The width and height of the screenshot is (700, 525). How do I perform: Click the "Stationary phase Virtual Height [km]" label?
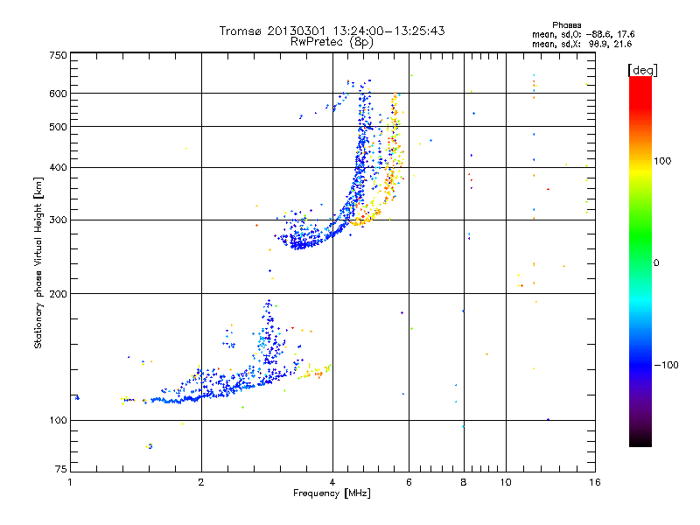38,262
